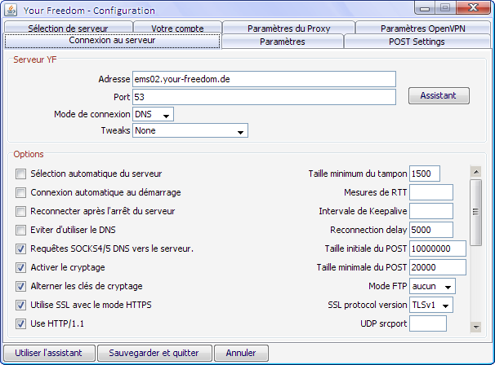Select Paramètres OpenVPN tab
495x365 pixels.
tap(423, 28)
